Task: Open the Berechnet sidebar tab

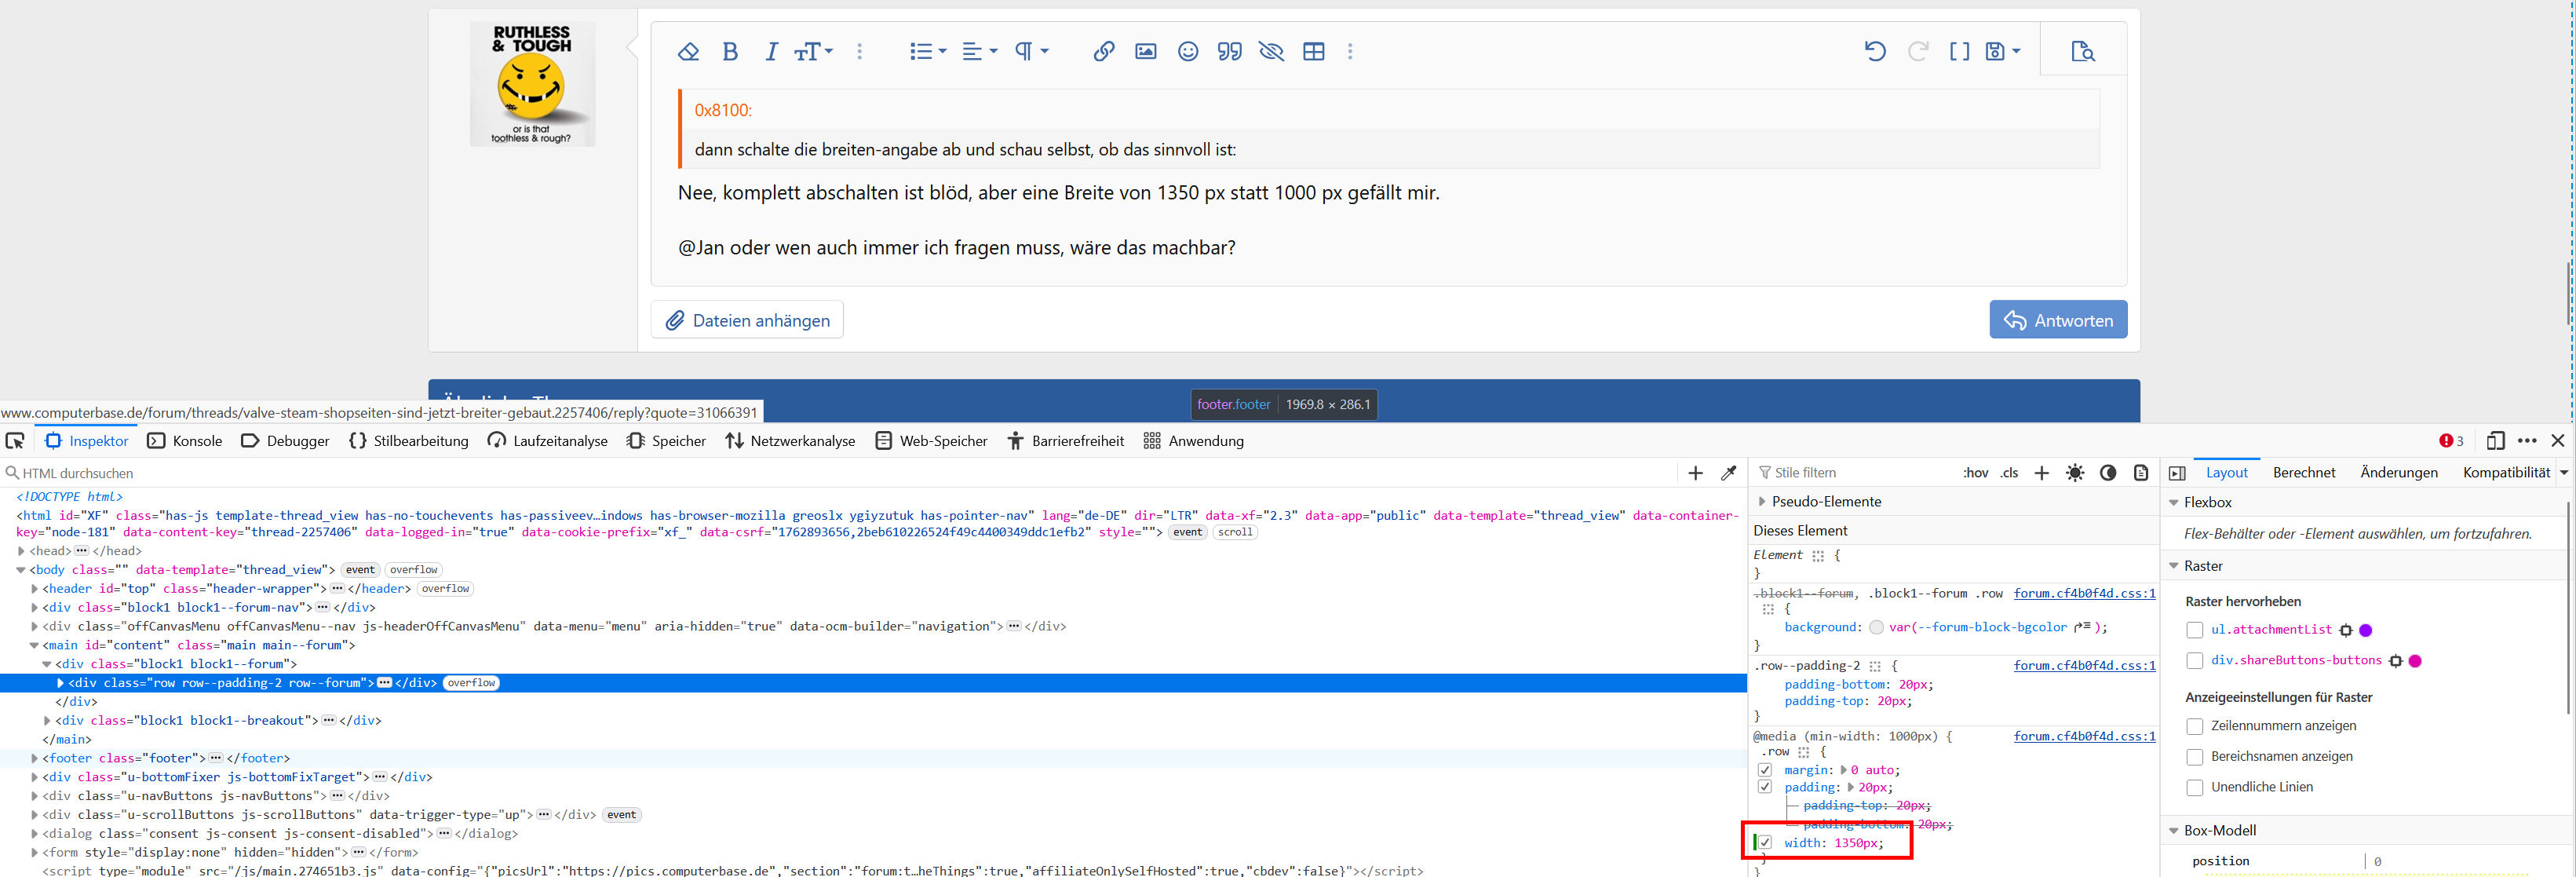Action: coord(2303,473)
